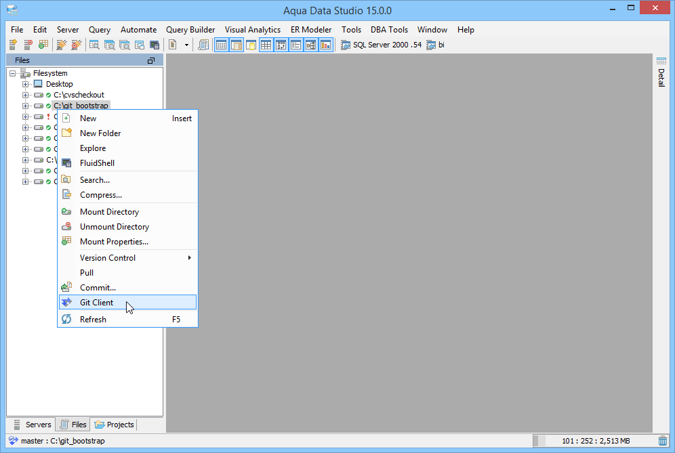Click the trash can icon in status bar
Screen dimensions: 675x453
coord(663,441)
